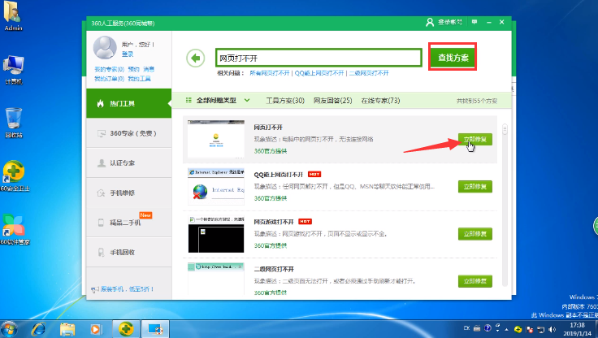The height and width of the screenshot is (338, 598).
Task: Open the media player taskbar icon
Action: tap(96, 329)
